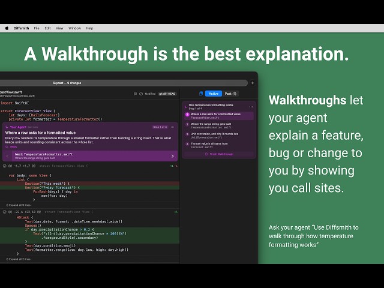The height and width of the screenshot is (288, 384).
Task: Open the Edit menu
Action: pos(47,28)
